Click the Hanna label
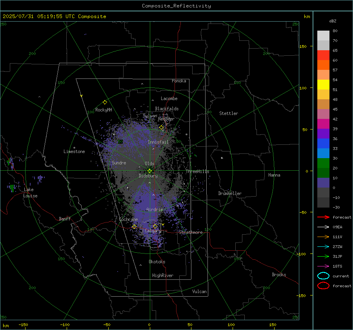This screenshot has height=330, width=353. tap(274, 175)
